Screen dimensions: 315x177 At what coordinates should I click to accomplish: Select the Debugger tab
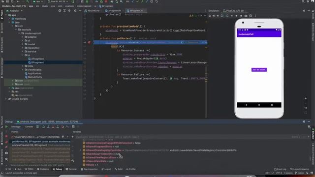16,127
